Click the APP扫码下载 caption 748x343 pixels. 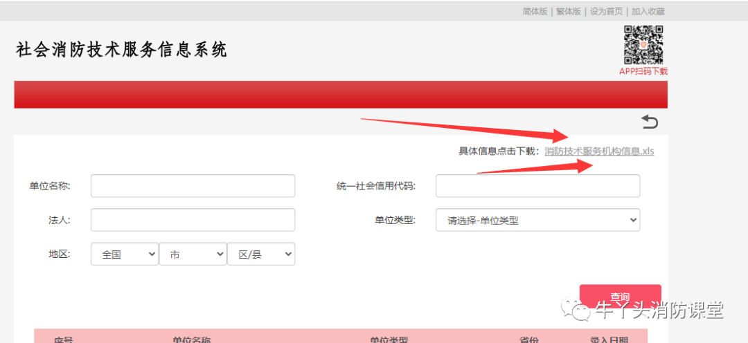pyautogui.click(x=643, y=71)
